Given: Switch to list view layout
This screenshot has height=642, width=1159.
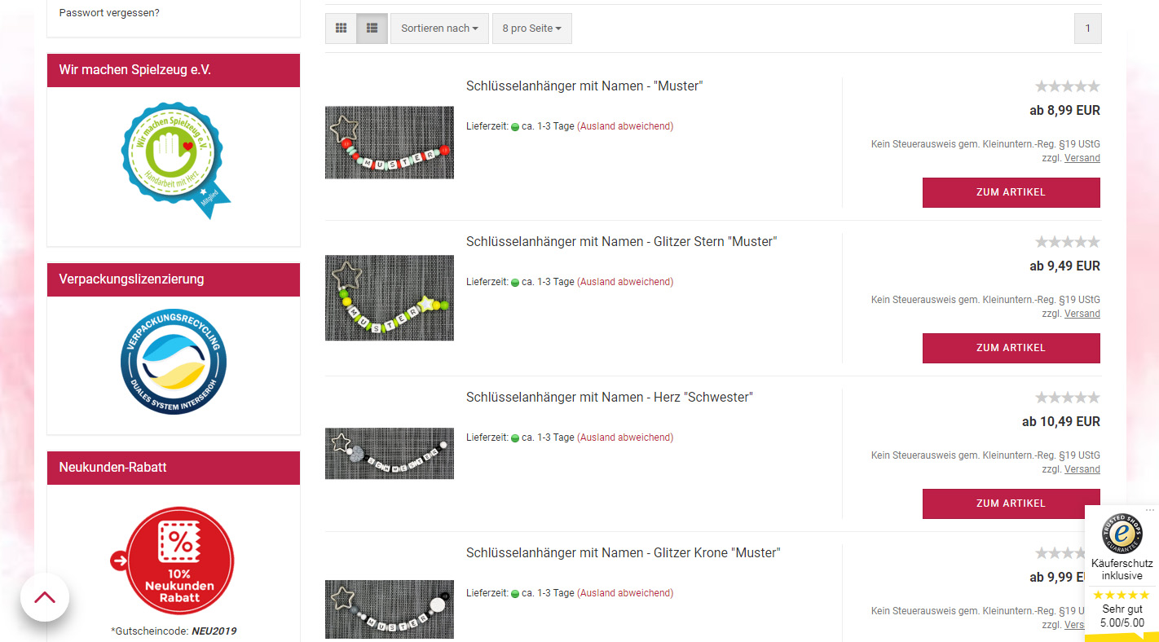Looking at the screenshot, I should tap(372, 29).
